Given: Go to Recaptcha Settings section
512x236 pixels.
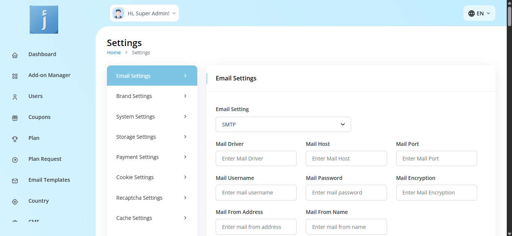Looking at the screenshot, I should click(152, 198).
